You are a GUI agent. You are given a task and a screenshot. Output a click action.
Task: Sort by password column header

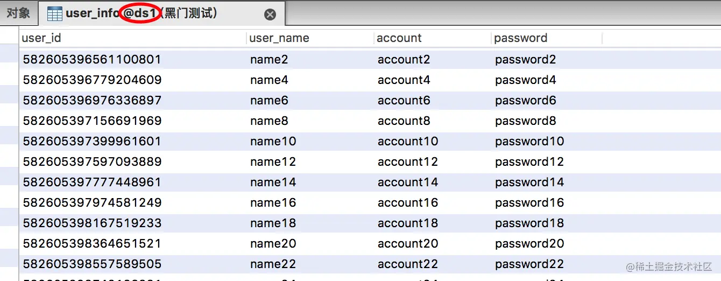547,38
